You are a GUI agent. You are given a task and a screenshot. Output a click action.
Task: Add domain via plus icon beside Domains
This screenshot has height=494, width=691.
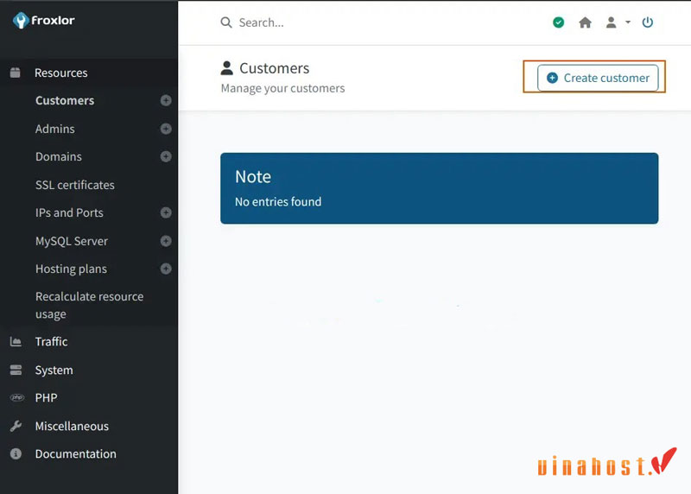pyautogui.click(x=166, y=156)
